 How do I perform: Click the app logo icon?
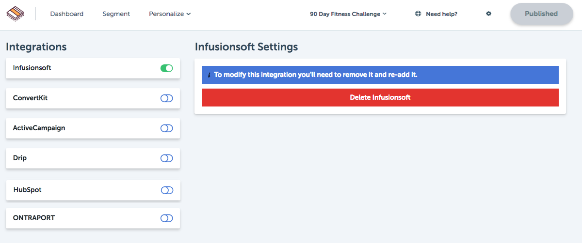coord(16,14)
